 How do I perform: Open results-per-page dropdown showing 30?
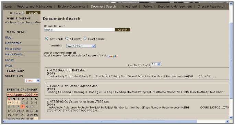(156, 64)
